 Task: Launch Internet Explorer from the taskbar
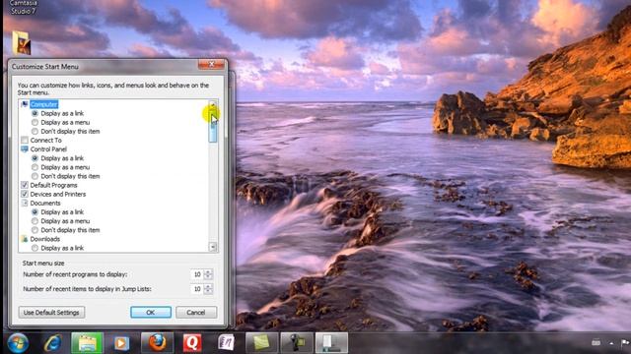point(52,343)
